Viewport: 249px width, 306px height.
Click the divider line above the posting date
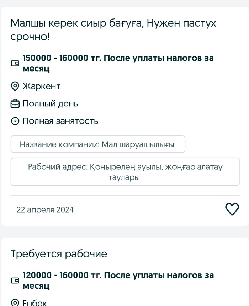tap(125, 195)
